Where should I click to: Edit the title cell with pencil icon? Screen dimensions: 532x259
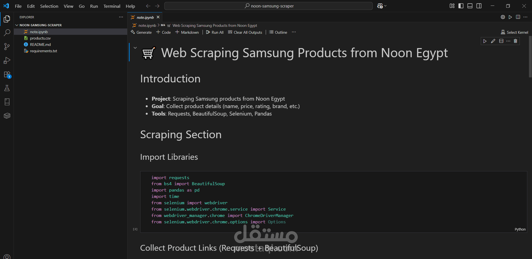[x=493, y=41]
